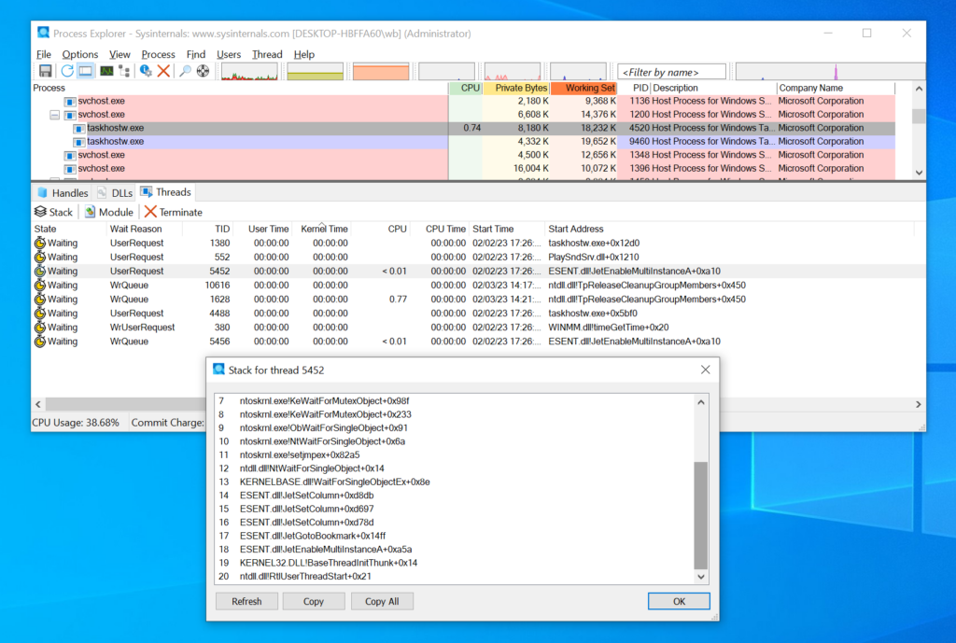Image resolution: width=956 pixels, height=643 pixels.
Task: Open System Information graph icon in toolbar
Action: coord(106,71)
